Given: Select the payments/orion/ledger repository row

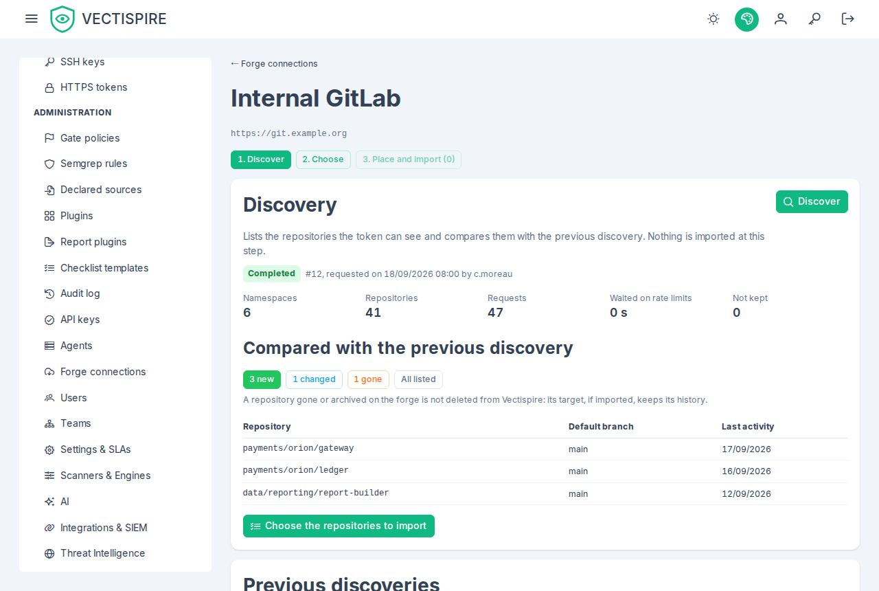Looking at the screenshot, I should 545,471.
